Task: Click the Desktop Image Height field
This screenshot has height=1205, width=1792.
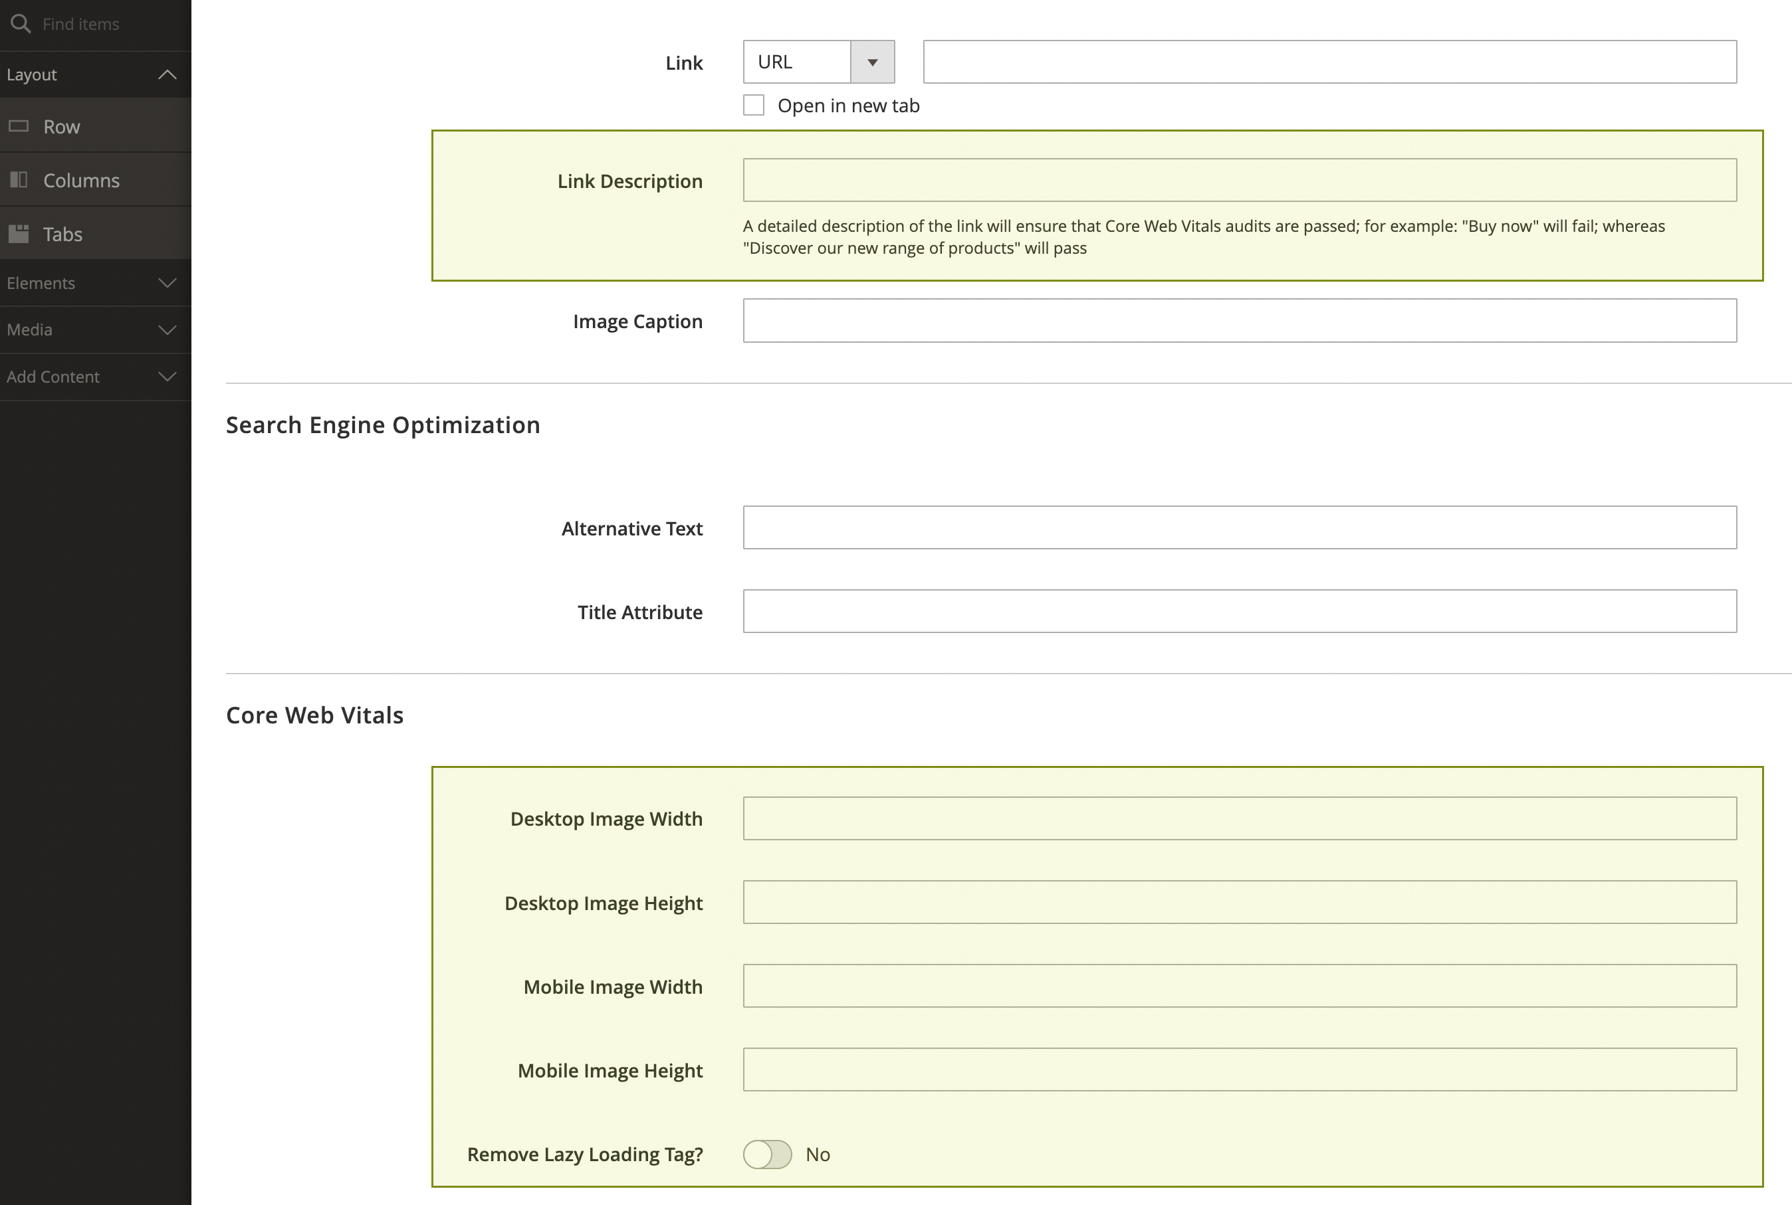Action: (1239, 902)
